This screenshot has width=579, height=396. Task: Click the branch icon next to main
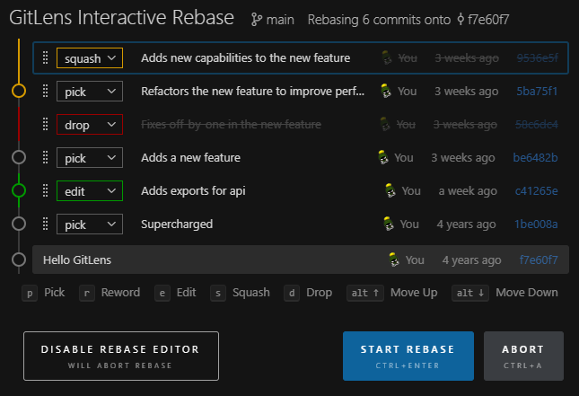[x=256, y=19]
